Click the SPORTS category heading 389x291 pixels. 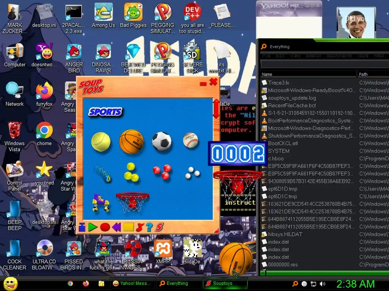(106, 112)
